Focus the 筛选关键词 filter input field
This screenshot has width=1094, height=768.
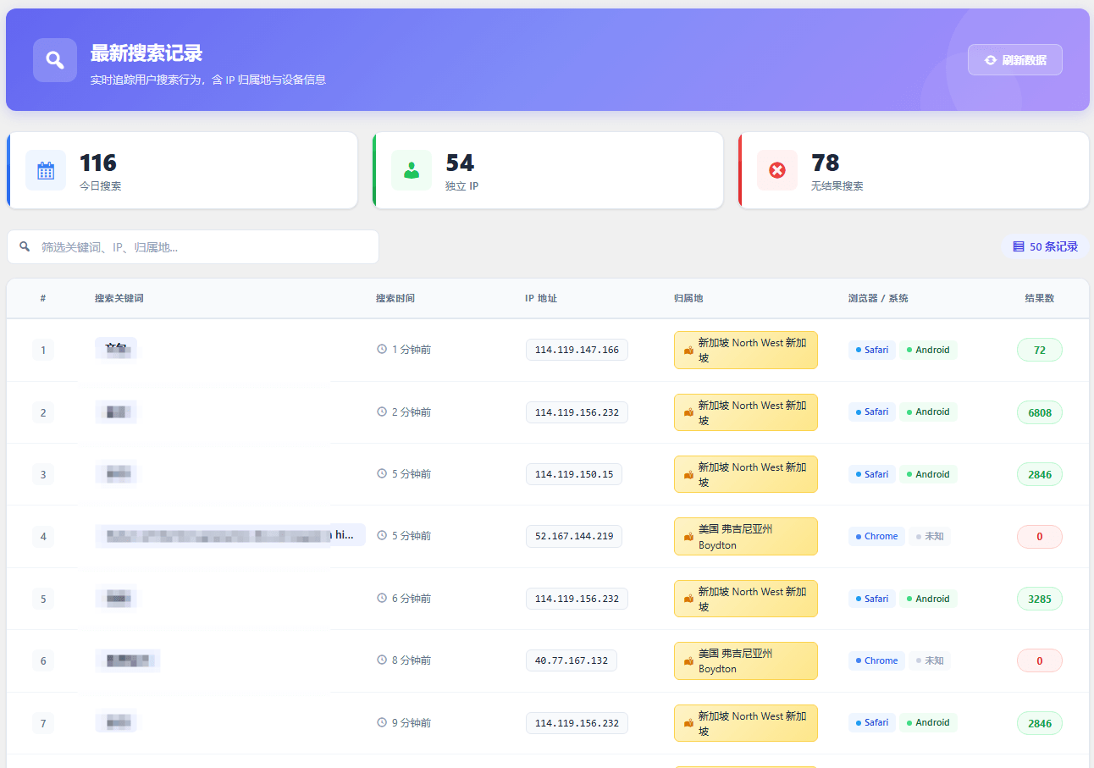click(x=193, y=246)
